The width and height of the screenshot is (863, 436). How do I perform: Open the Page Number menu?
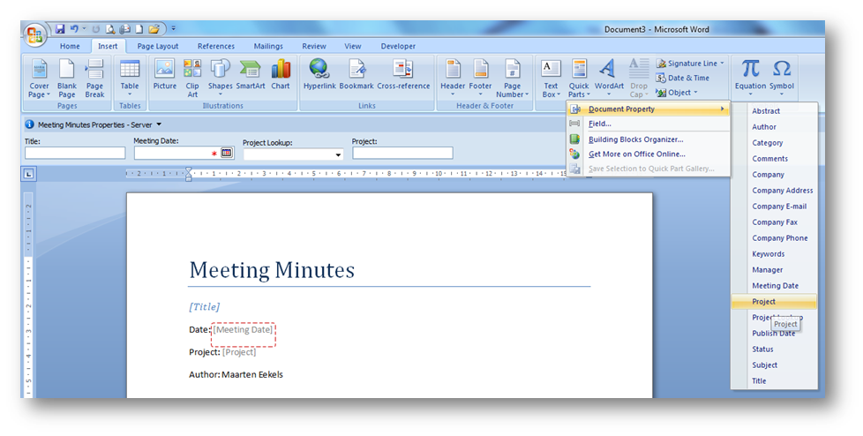coord(512,79)
